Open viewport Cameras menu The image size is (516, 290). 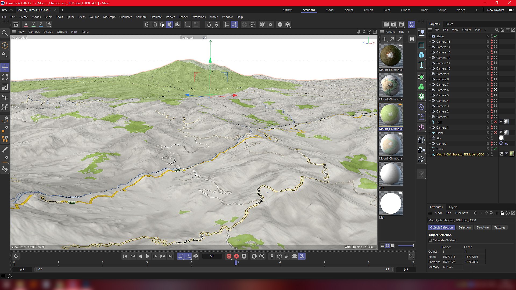(x=34, y=32)
